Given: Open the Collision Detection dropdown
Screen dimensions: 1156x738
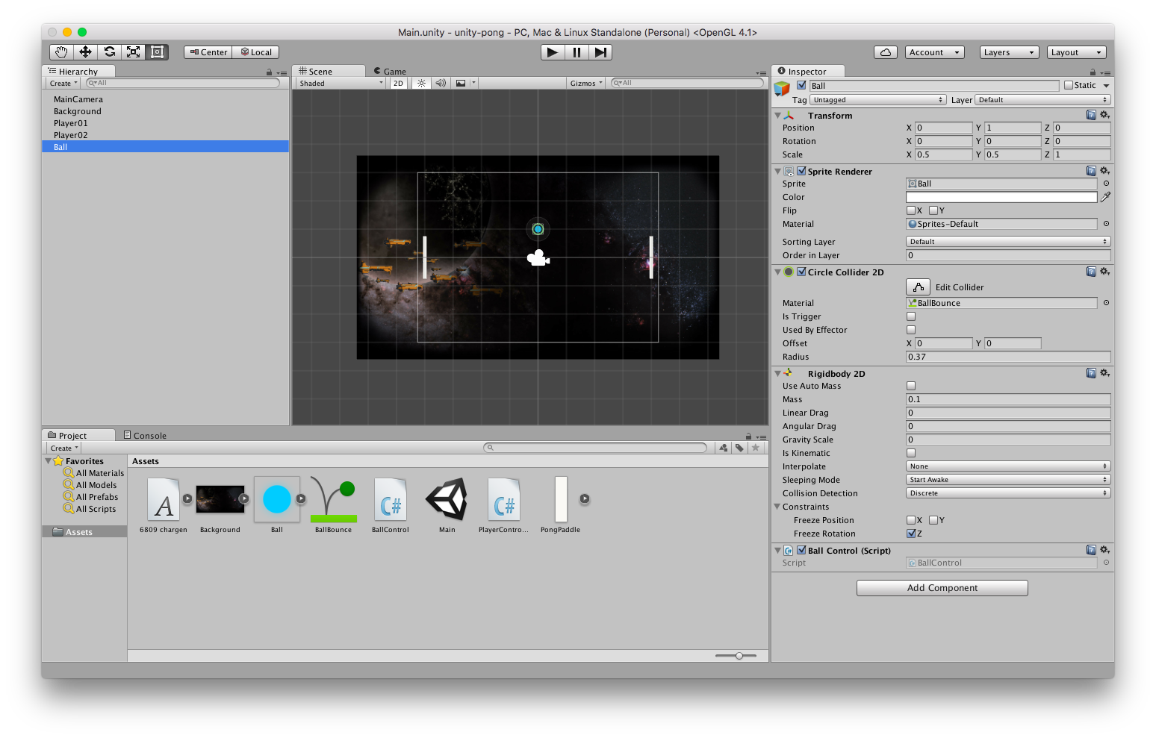Looking at the screenshot, I should point(1008,493).
